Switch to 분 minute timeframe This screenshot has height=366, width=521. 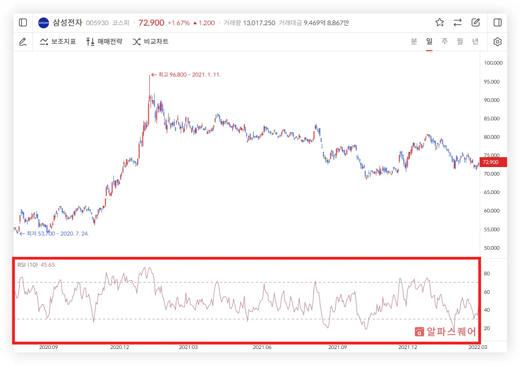point(414,41)
